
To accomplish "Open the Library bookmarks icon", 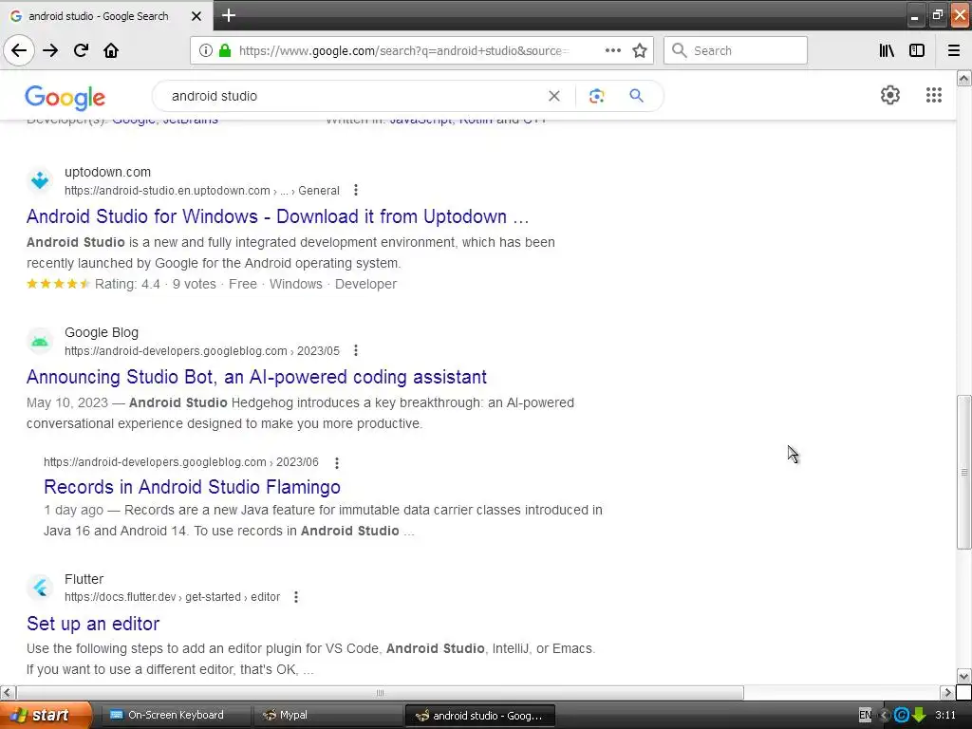I will pyautogui.click(x=887, y=50).
